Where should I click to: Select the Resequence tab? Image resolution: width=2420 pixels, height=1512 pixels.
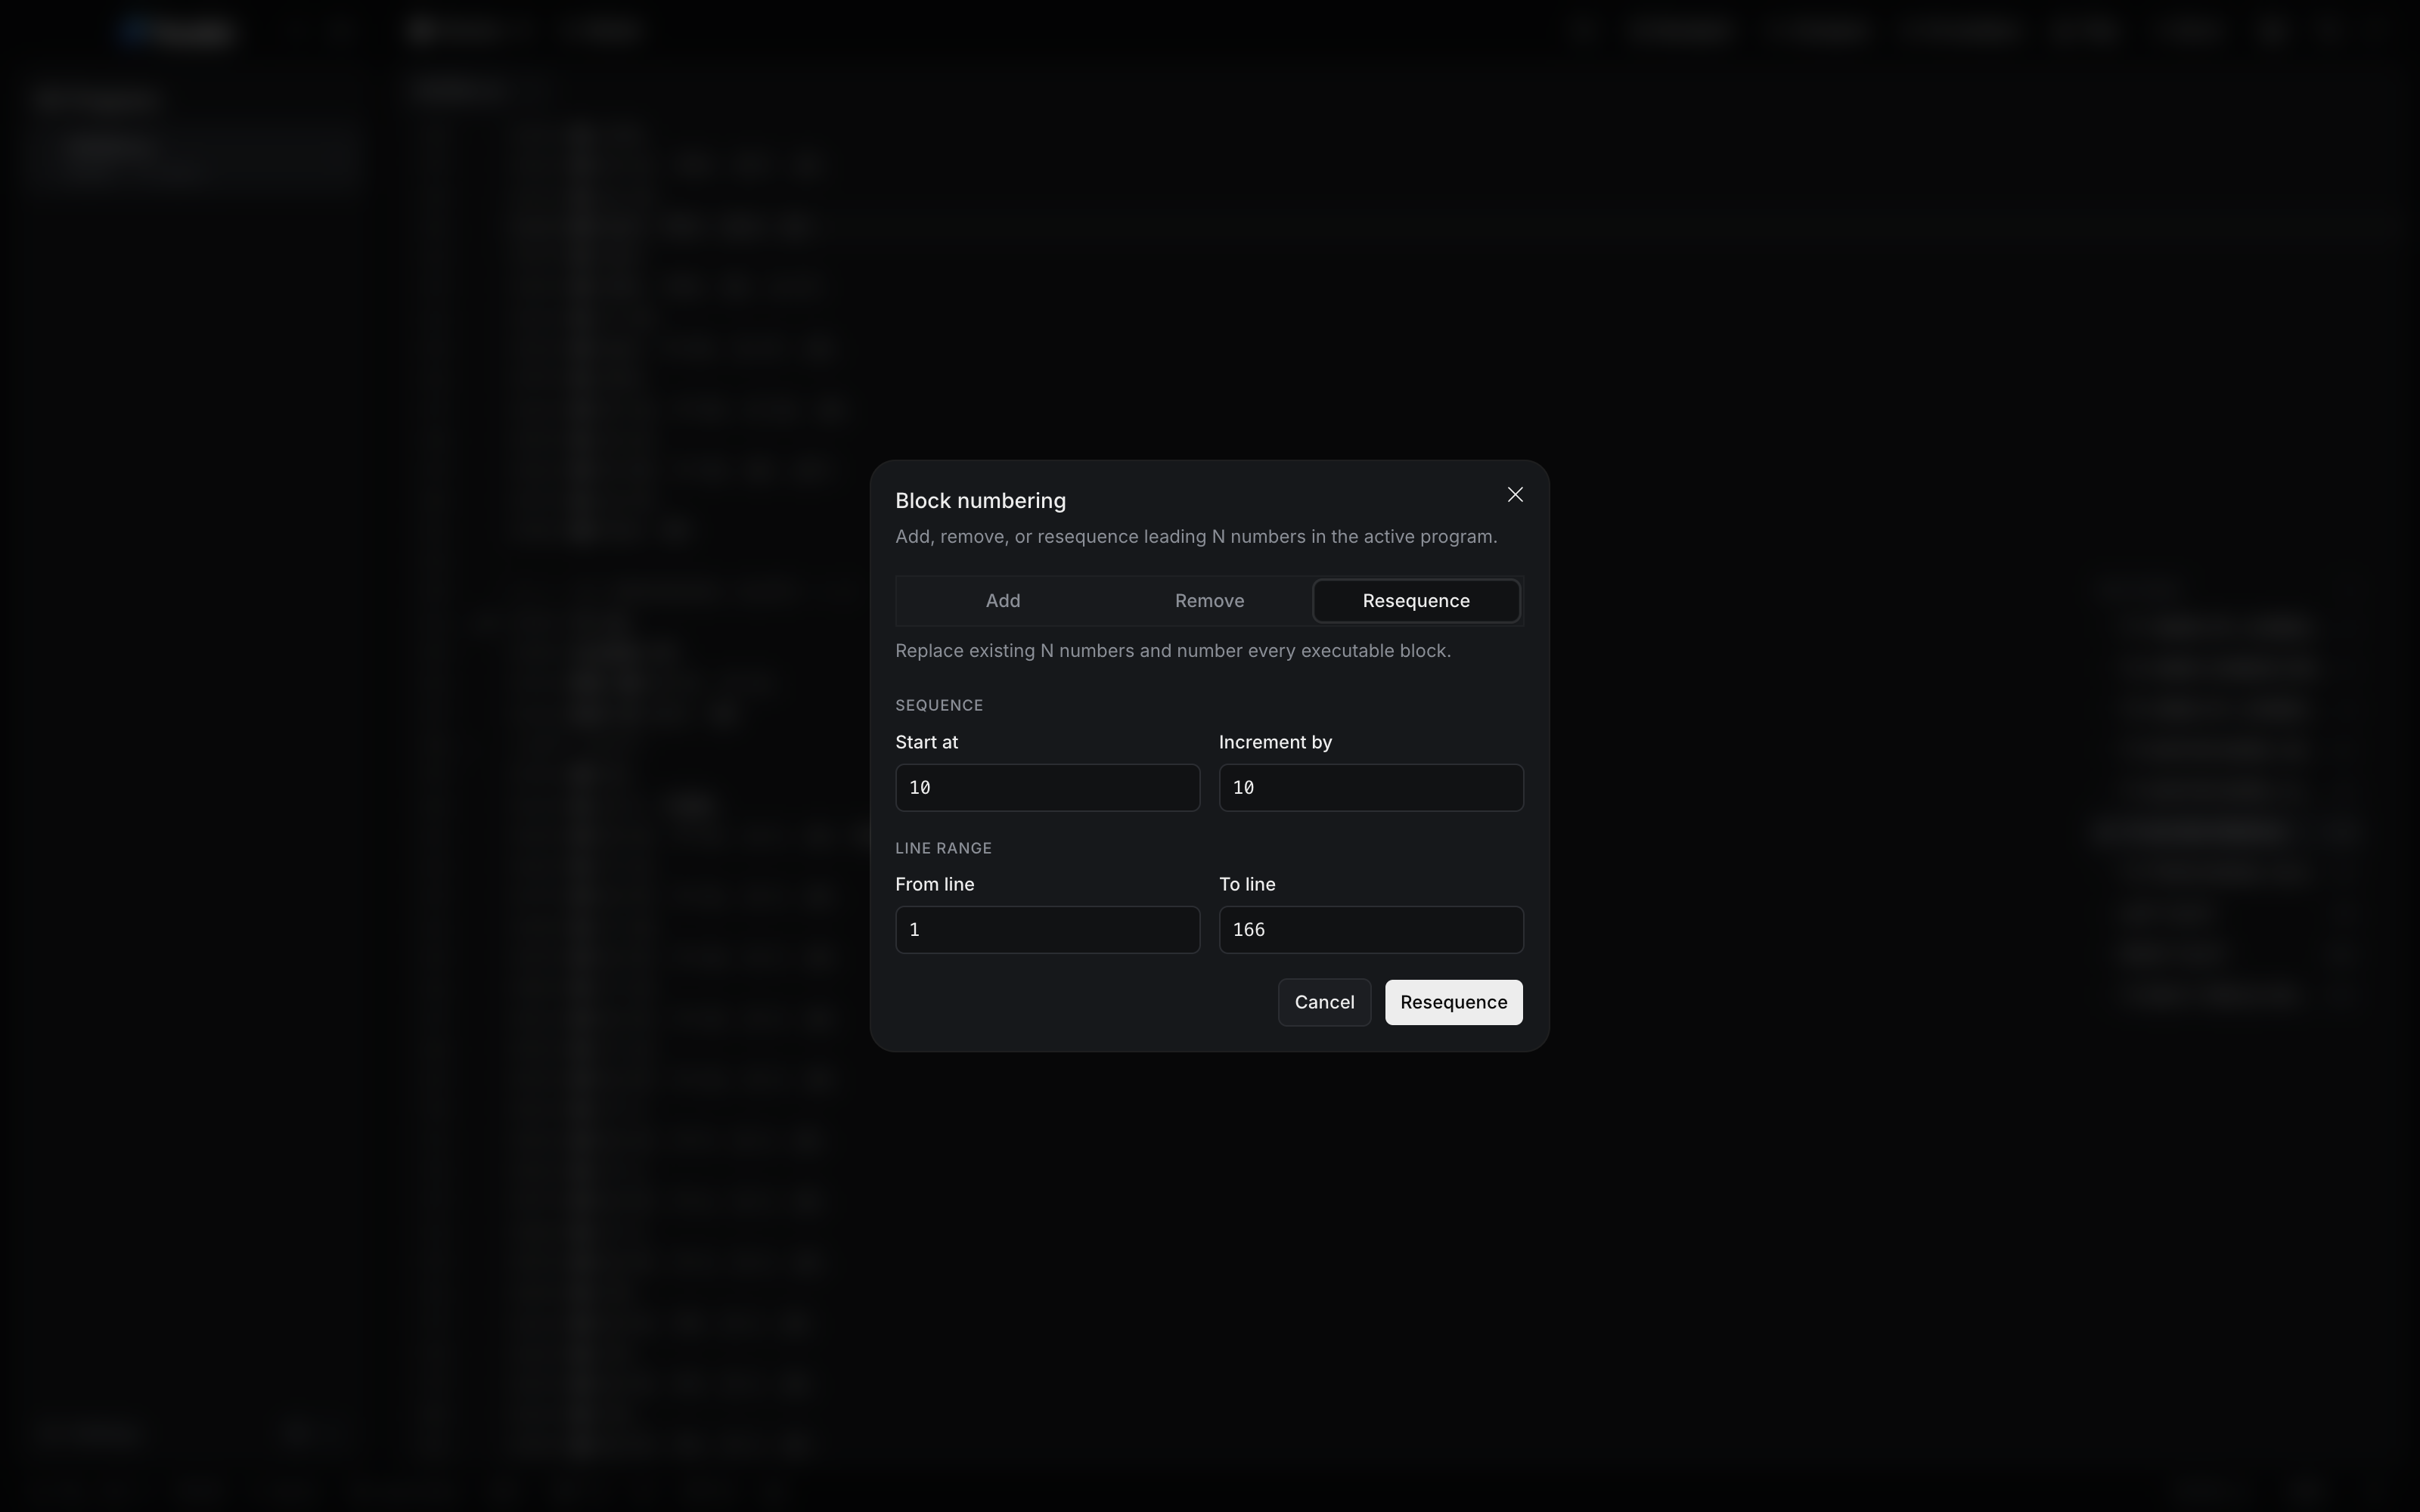(1416, 601)
